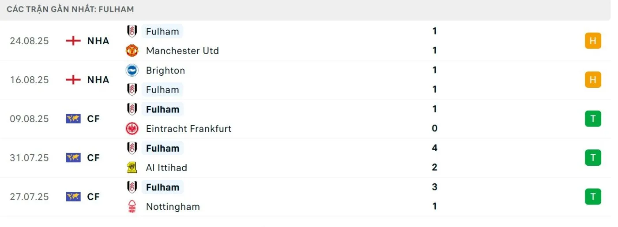The height and width of the screenshot is (227, 618).
Task: Click the 31.07.25 match date
Action: pos(29,158)
